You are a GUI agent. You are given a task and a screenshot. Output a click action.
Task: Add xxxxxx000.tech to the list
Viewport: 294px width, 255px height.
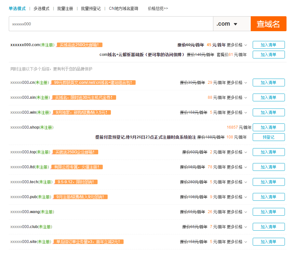point(268,182)
